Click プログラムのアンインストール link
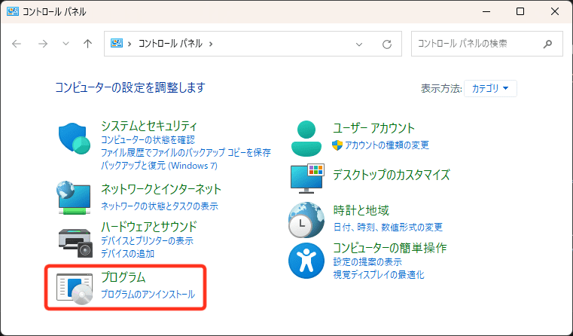This screenshot has height=336, width=573. [148, 295]
